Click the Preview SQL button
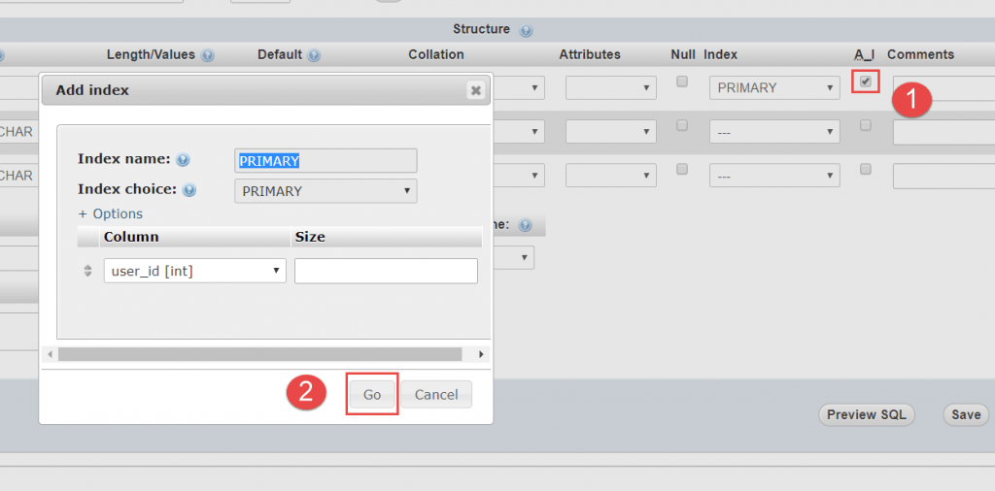 (x=866, y=414)
